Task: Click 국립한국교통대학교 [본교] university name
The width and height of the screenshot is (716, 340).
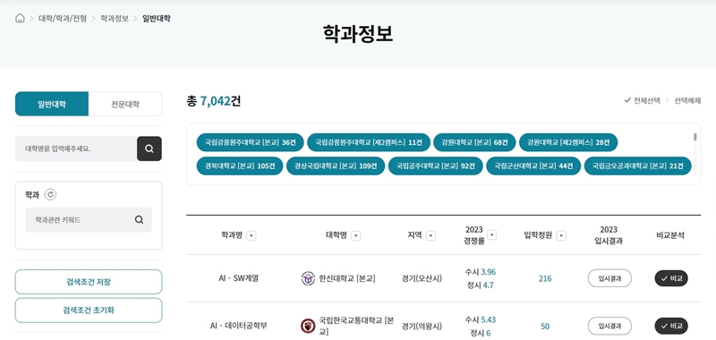Action: pos(356,326)
